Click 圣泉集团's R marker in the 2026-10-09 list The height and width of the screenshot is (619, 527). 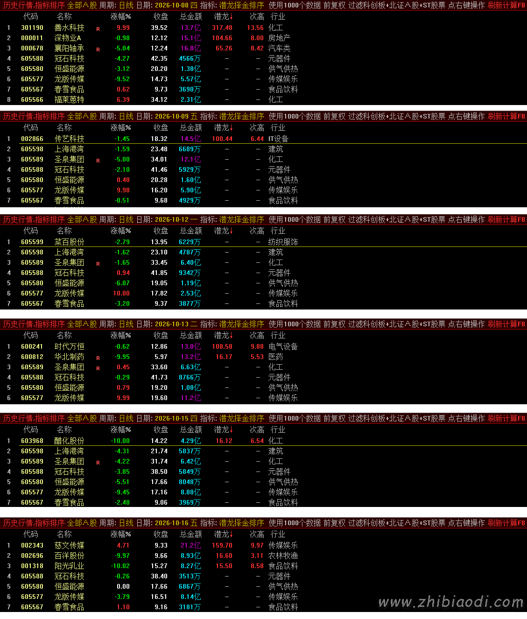pyautogui.click(x=98, y=161)
